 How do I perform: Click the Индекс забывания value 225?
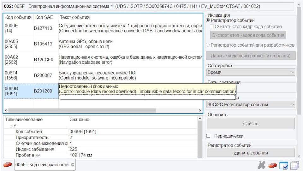(x=73, y=149)
